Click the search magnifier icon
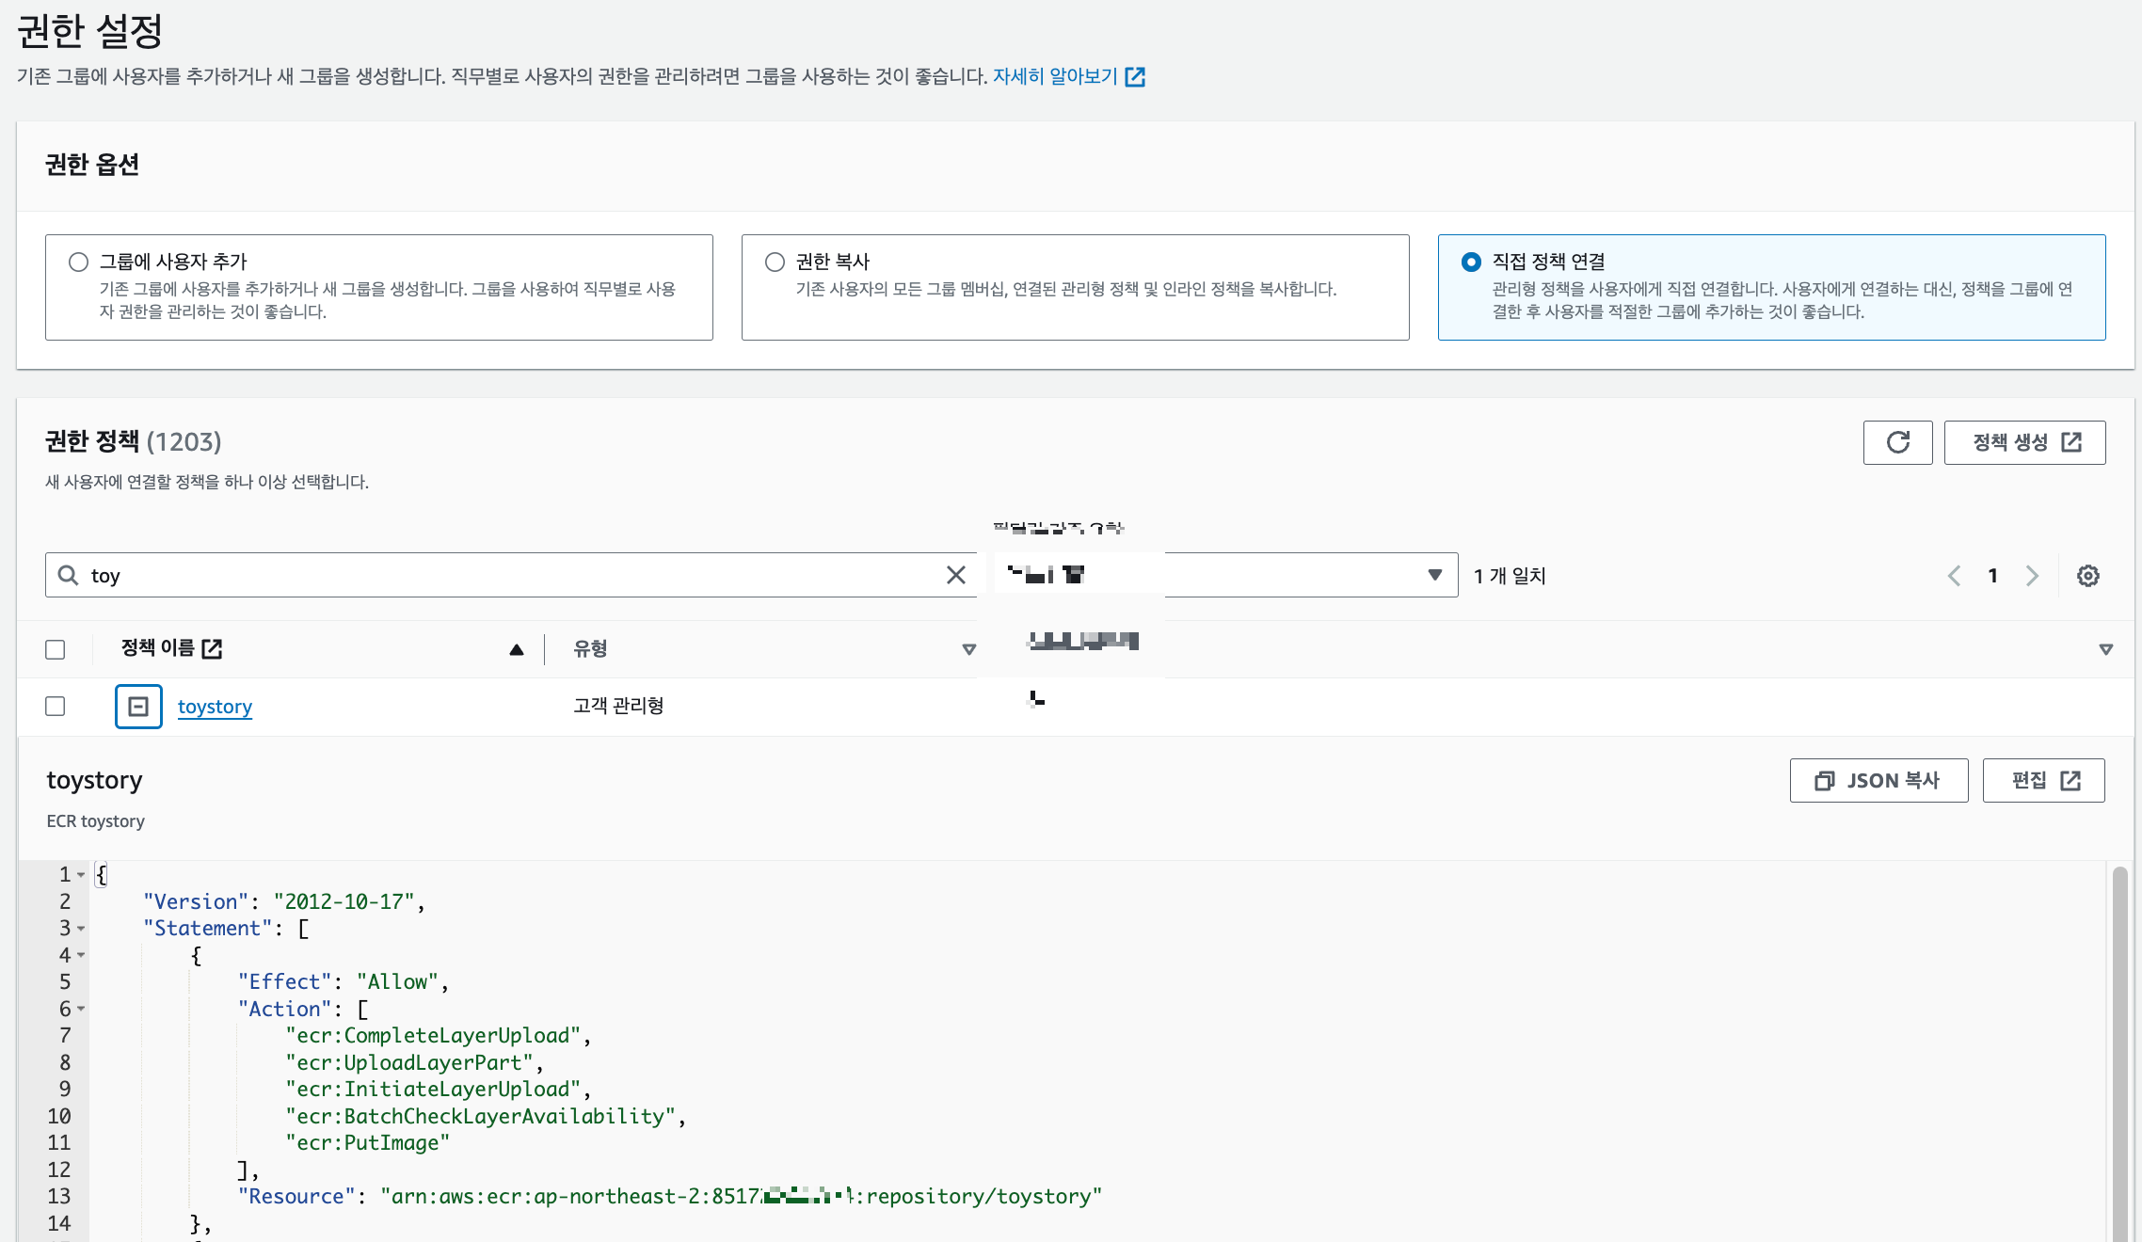Image resolution: width=2142 pixels, height=1242 pixels. tap(68, 575)
